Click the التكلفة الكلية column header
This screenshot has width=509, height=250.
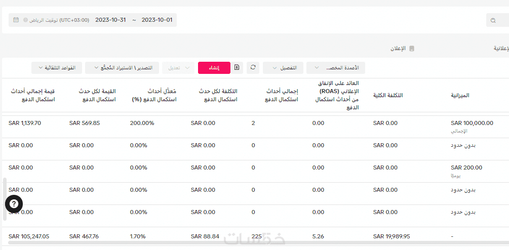pyautogui.click(x=388, y=95)
